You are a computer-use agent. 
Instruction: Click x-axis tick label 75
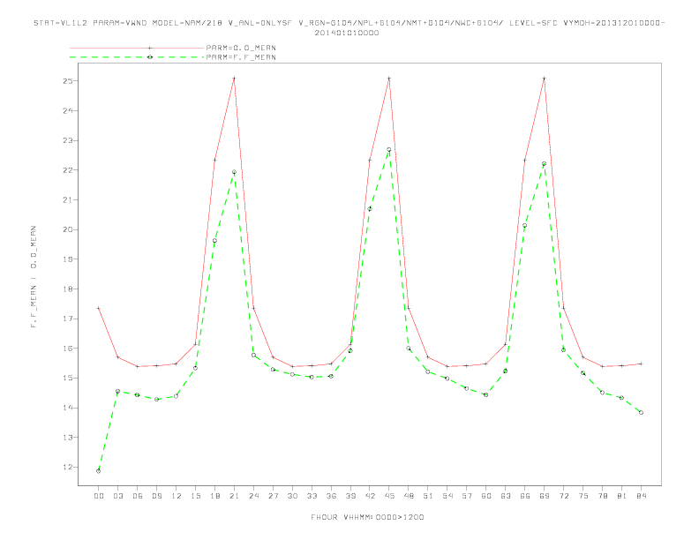[x=583, y=496]
